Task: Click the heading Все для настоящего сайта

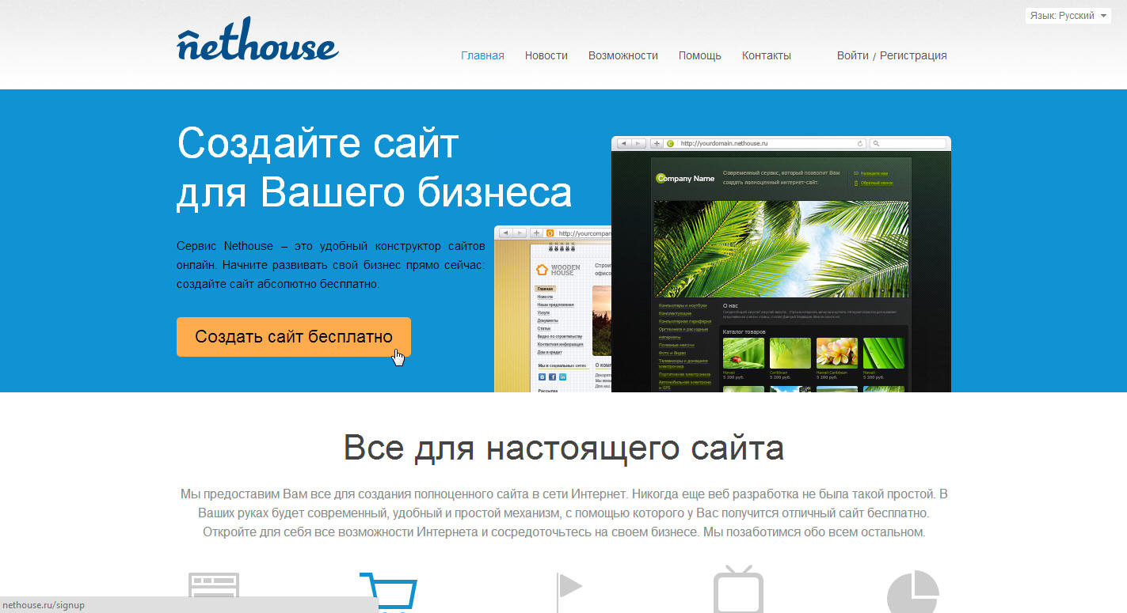Action: 564,448
